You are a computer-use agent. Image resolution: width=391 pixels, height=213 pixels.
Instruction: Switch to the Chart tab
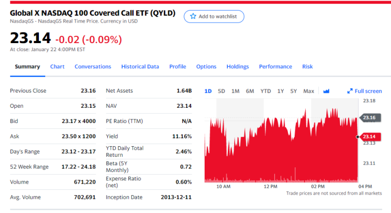(x=57, y=66)
